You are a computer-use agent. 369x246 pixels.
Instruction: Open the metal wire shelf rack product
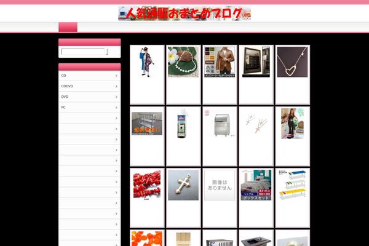[147, 124]
